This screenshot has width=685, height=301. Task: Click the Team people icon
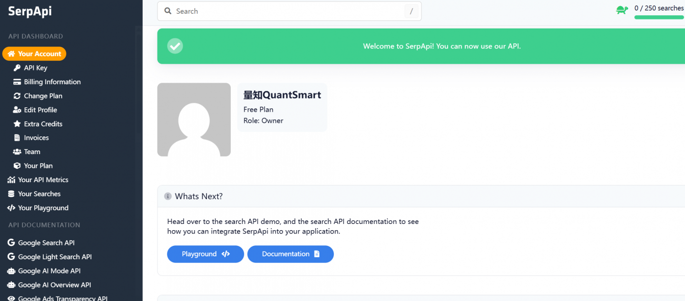[17, 152]
